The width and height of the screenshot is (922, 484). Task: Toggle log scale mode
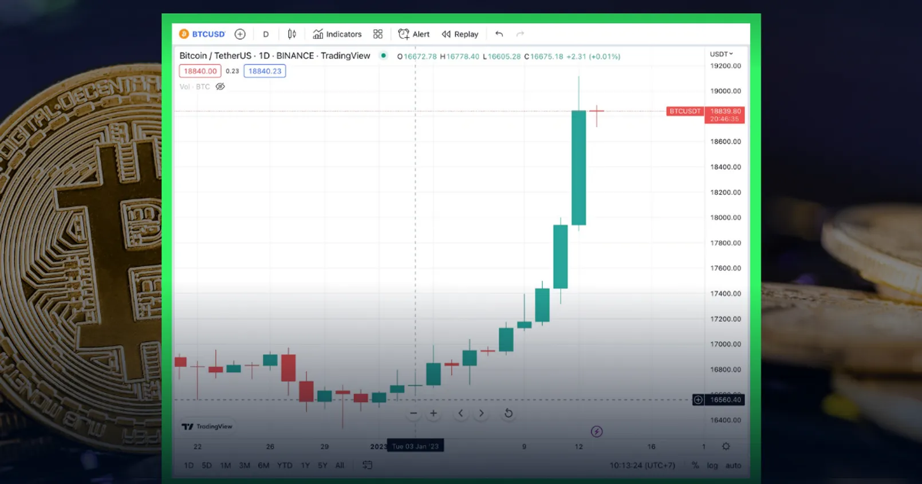[x=712, y=465]
